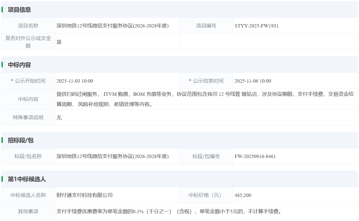Viewport: 359px width, 221px height.
Task: Click the 无 value under special notes
Action: click(x=59, y=117)
